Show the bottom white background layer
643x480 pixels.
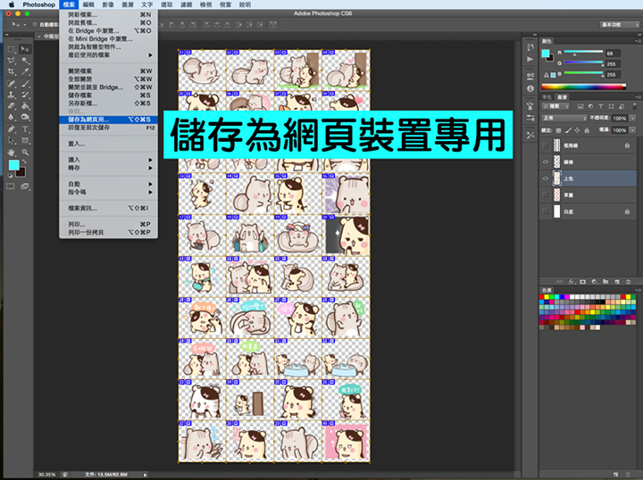(x=546, y=211)
